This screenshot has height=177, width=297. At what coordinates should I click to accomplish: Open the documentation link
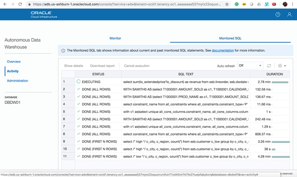click(x=223, y=51)
